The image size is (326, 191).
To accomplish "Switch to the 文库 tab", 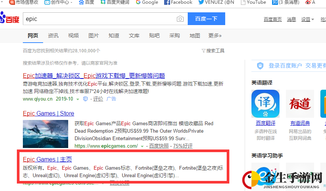I will tap(134, 36).
